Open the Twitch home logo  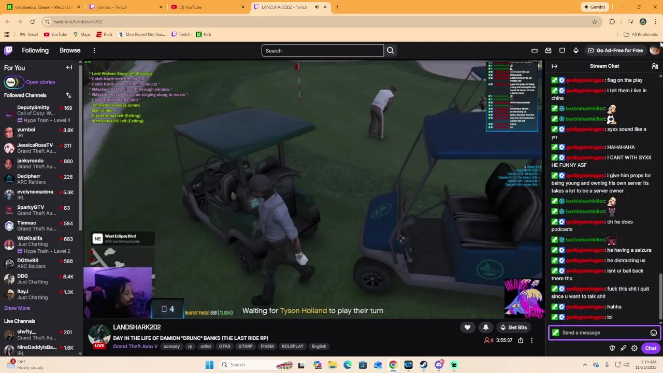click(x=8, y=50)
